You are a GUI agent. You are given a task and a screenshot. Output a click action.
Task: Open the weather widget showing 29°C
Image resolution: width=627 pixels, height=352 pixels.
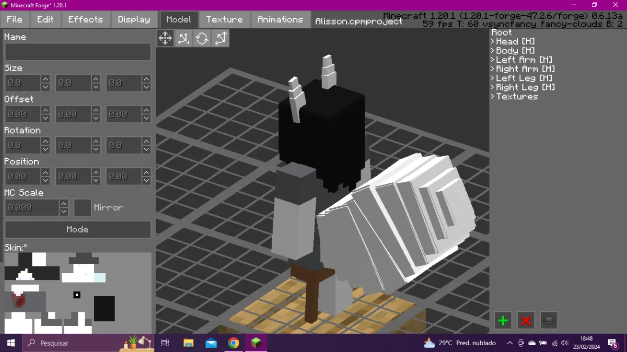(x=459, y=343)
